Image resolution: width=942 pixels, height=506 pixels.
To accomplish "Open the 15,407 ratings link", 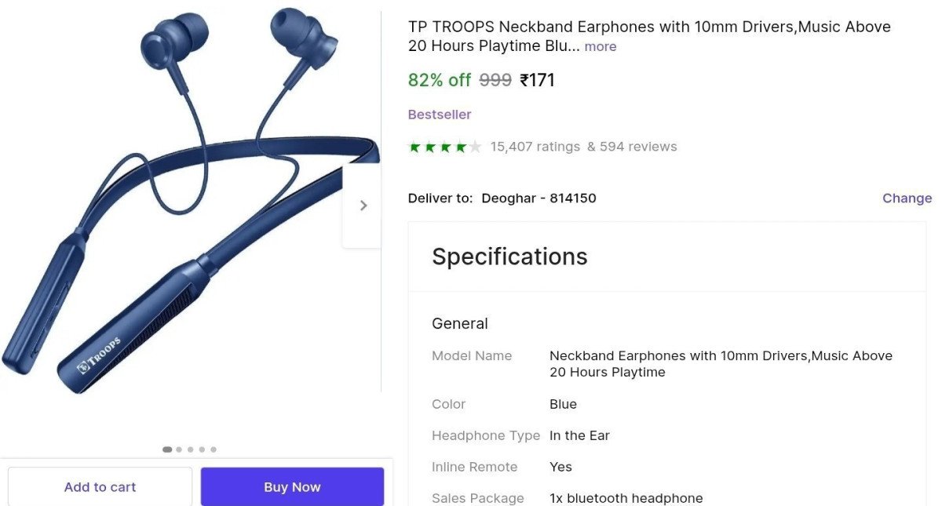I will pos(535,147).
